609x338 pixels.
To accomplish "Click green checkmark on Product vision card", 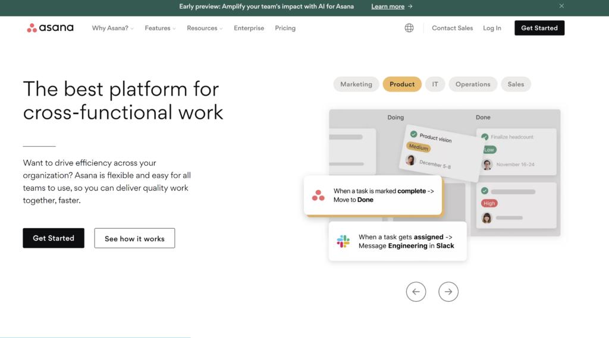I will tap(413, 134).
